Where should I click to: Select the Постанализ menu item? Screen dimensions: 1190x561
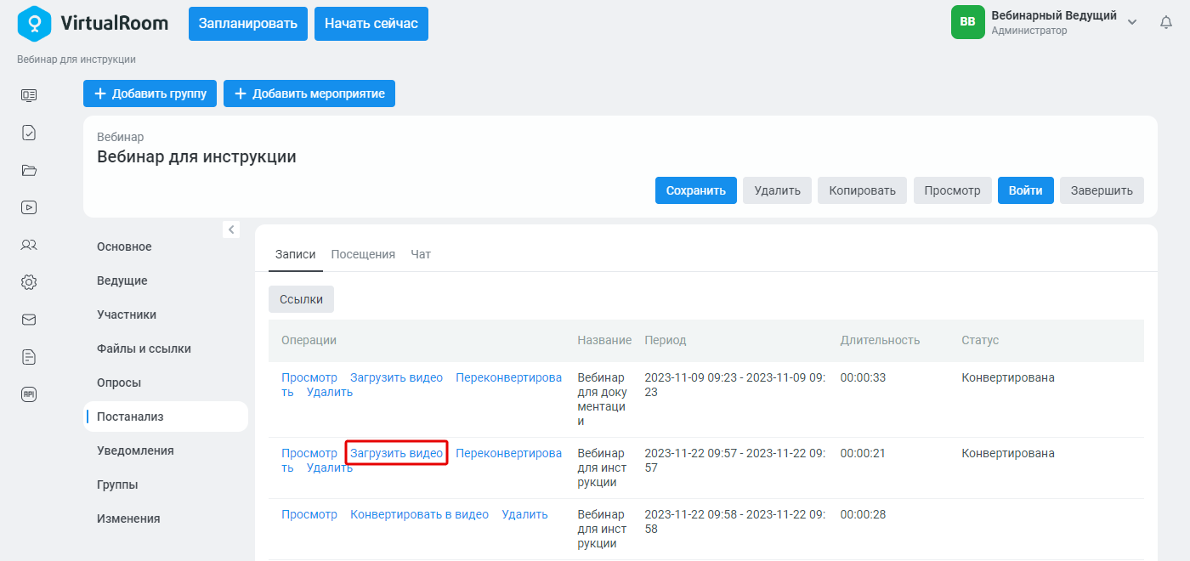[x=166, y=416]
